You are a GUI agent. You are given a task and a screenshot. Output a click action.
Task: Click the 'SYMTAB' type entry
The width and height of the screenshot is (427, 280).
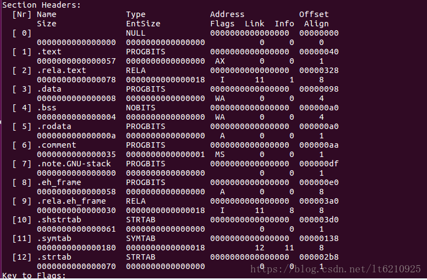[x=140, y=238]
